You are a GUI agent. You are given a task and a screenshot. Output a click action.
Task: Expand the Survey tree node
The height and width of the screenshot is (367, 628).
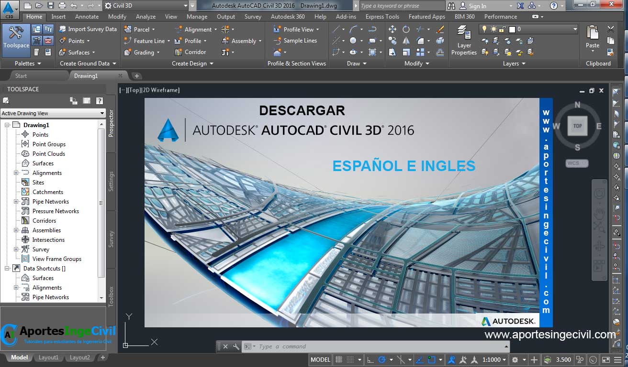16,249
